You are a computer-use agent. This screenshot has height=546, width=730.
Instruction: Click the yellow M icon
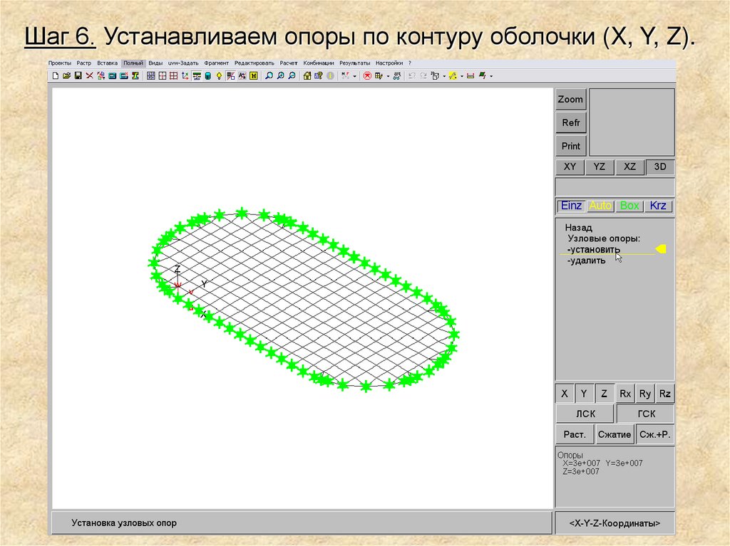coord(254,75)
